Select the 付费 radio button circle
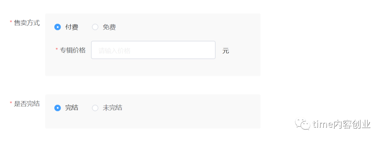Screen dimensions: 383x141 pos(57,27)
